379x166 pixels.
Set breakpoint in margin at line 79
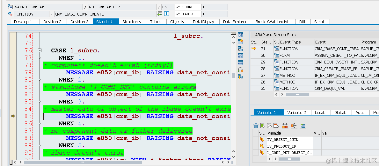[x=13, y=72]
